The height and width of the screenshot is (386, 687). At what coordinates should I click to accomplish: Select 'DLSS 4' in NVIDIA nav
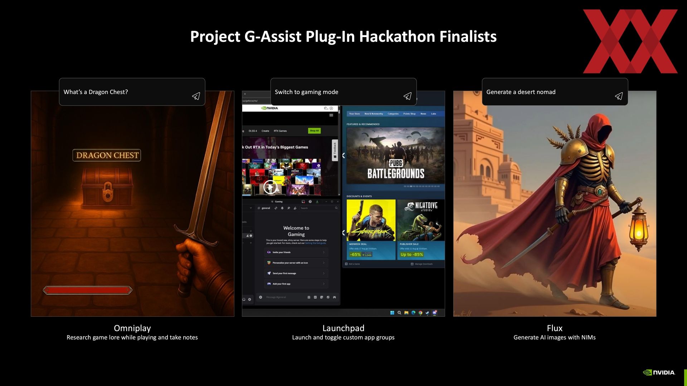click(x=253, y=131)
